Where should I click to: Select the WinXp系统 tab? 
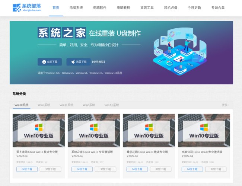(112, 105)
